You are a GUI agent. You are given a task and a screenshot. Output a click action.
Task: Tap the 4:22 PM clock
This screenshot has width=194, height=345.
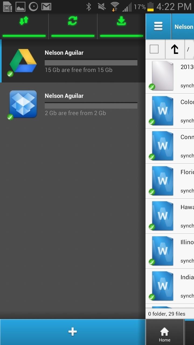click(x=174, y=7)
